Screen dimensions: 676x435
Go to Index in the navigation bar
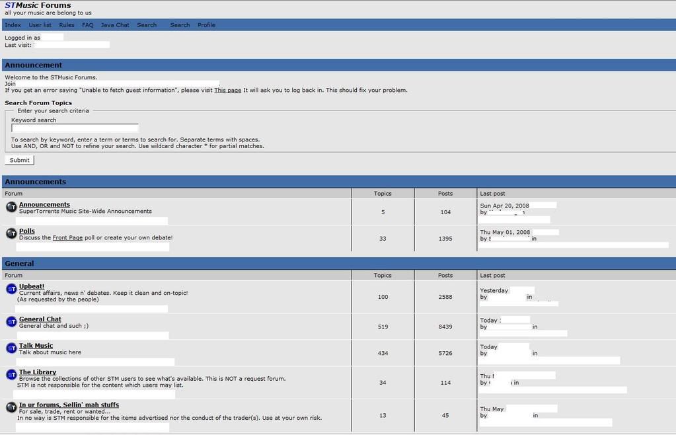[x=13, y=25]
